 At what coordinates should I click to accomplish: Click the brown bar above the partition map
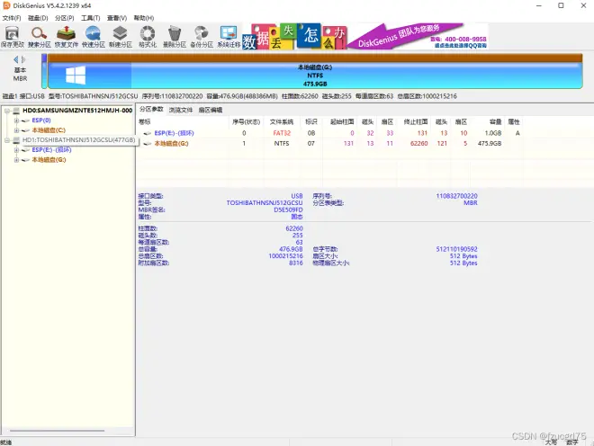(x=315, y=58)
